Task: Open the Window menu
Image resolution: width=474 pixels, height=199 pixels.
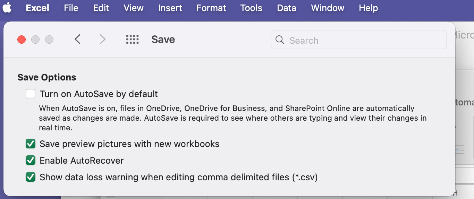Action: coord(328,8)
